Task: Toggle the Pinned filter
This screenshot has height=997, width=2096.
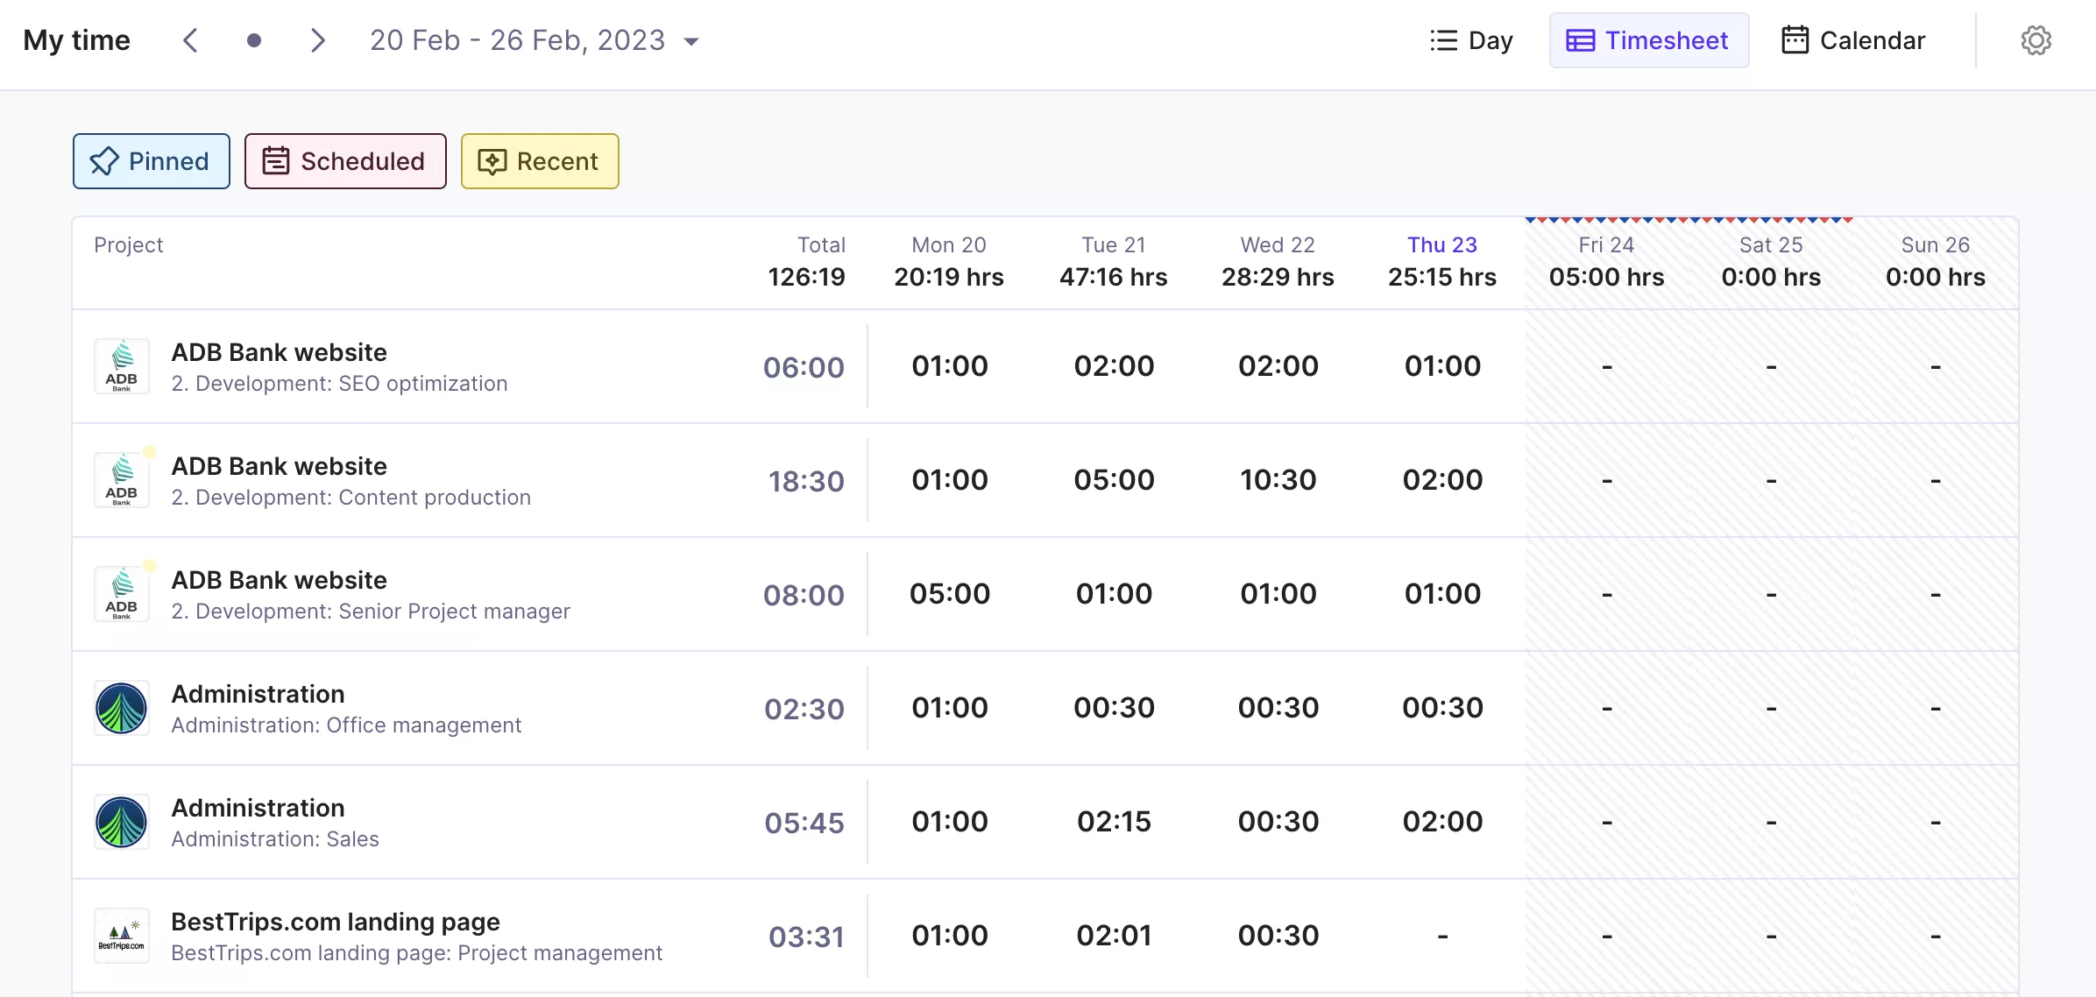Action: [x=152, y=161]
